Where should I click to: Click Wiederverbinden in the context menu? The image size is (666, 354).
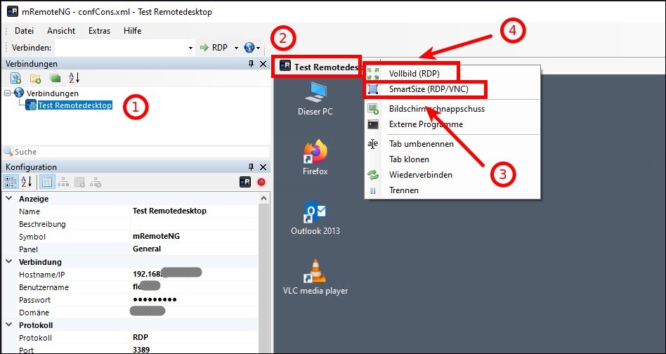point(420,175)
